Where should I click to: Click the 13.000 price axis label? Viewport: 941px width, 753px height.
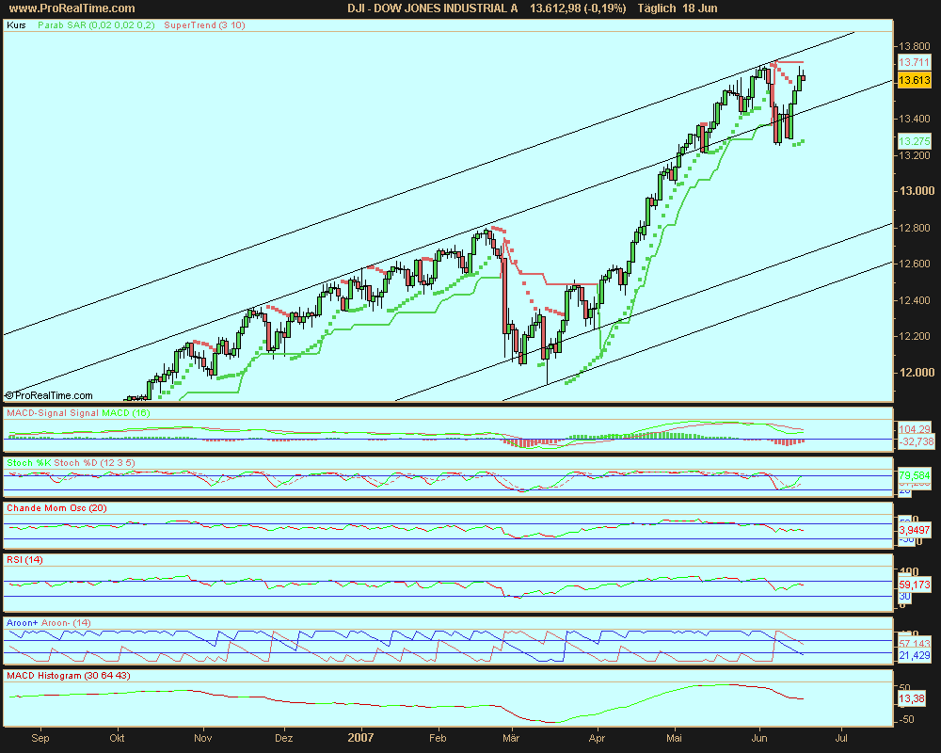pos(917,191)
